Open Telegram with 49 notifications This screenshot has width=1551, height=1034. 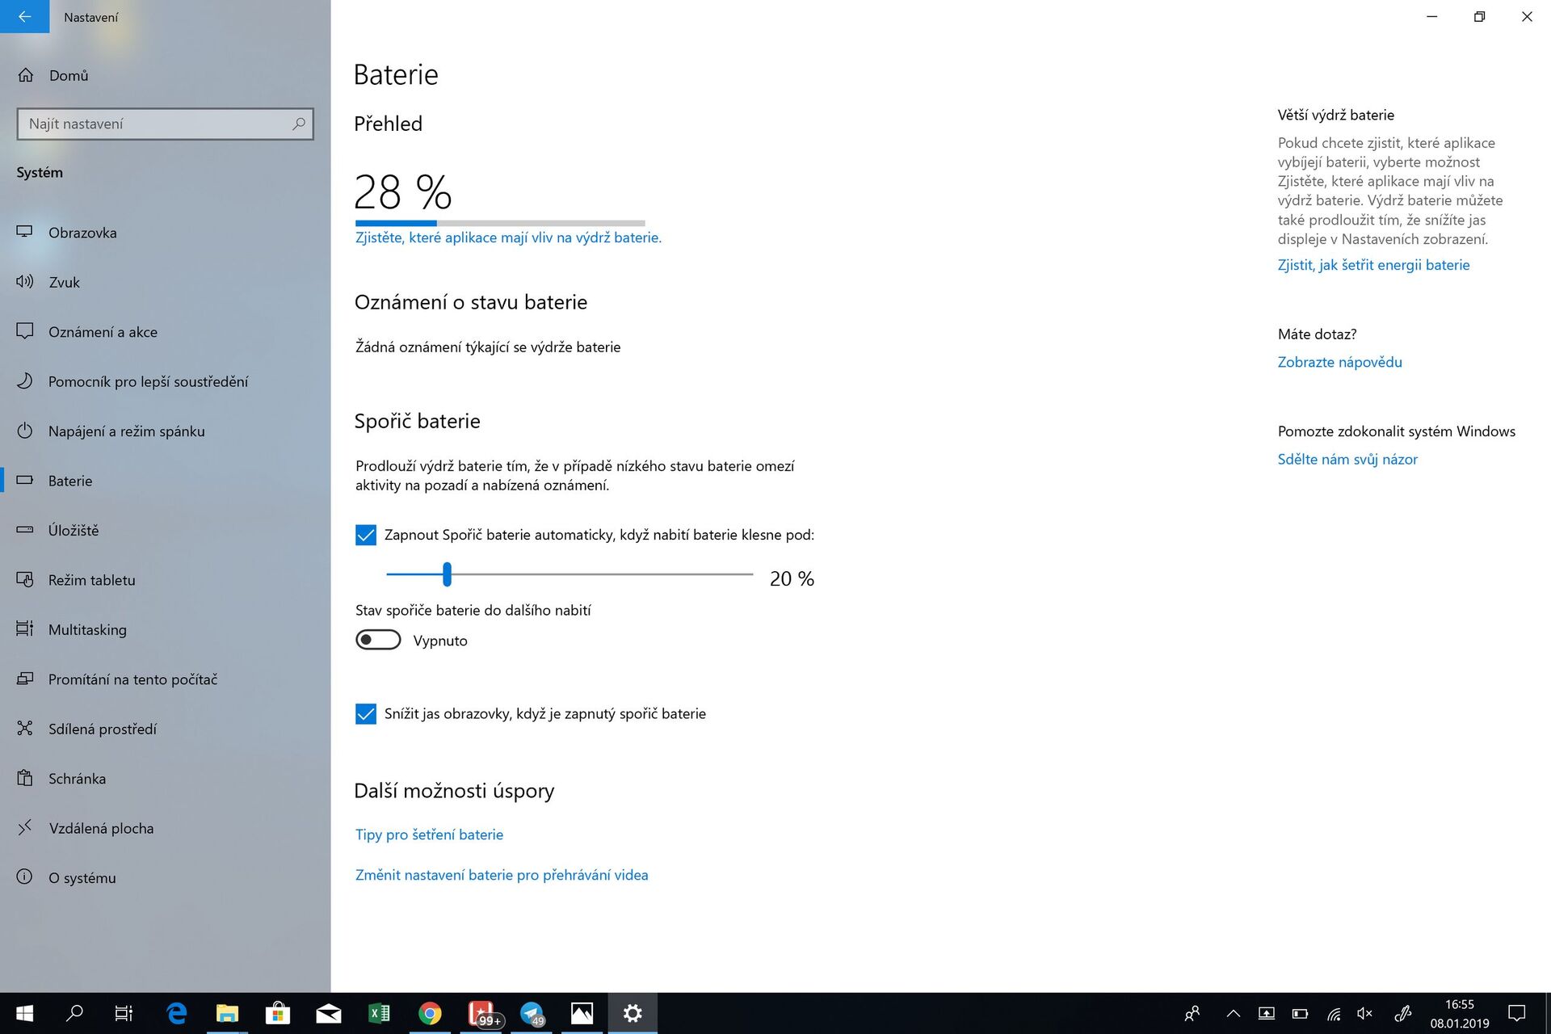(x=532, y=1013)
